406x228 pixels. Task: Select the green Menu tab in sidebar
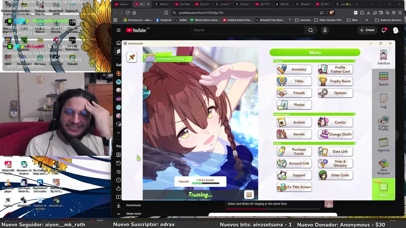coord(383,189)
